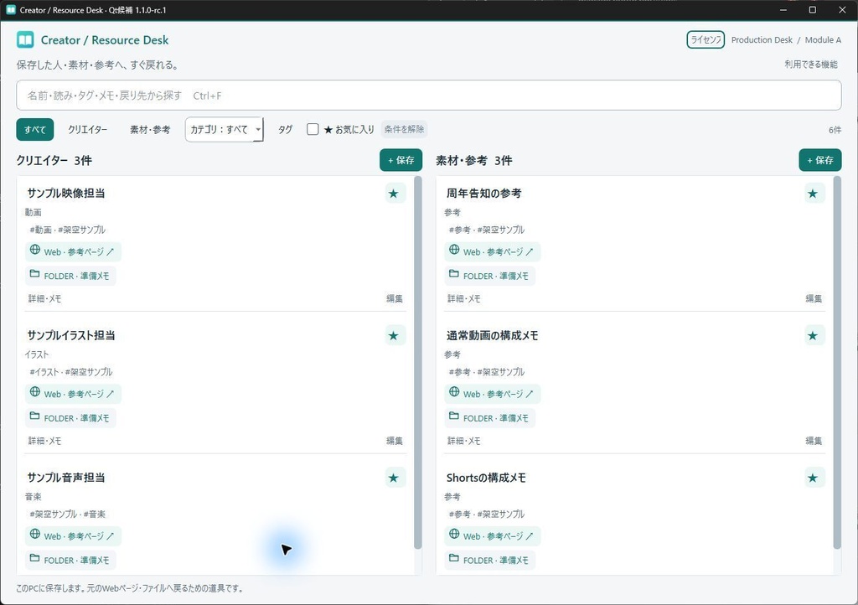858x605 pixels.
Task: Edit the 通常動画の構成メモ card via 編集
Action: pyautogui.click(x=814, y=441)
